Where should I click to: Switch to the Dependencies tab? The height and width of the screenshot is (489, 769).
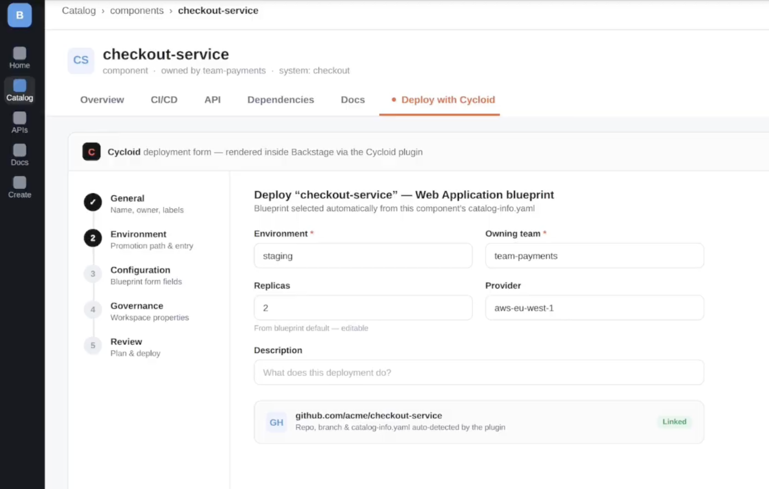pos(281,100)
